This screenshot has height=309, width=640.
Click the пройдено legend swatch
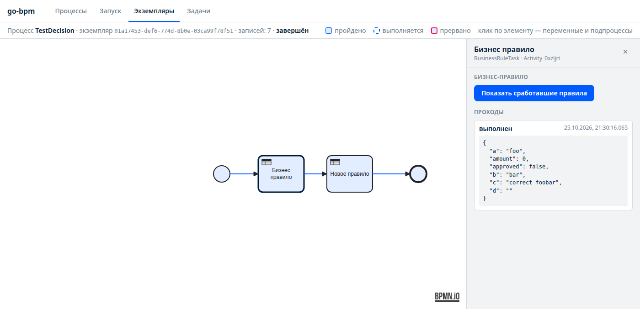click(329, 31)
